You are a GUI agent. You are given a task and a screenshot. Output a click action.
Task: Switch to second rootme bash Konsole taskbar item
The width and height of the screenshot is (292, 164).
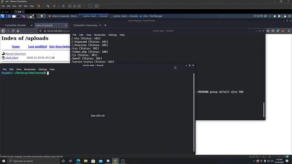124,16
